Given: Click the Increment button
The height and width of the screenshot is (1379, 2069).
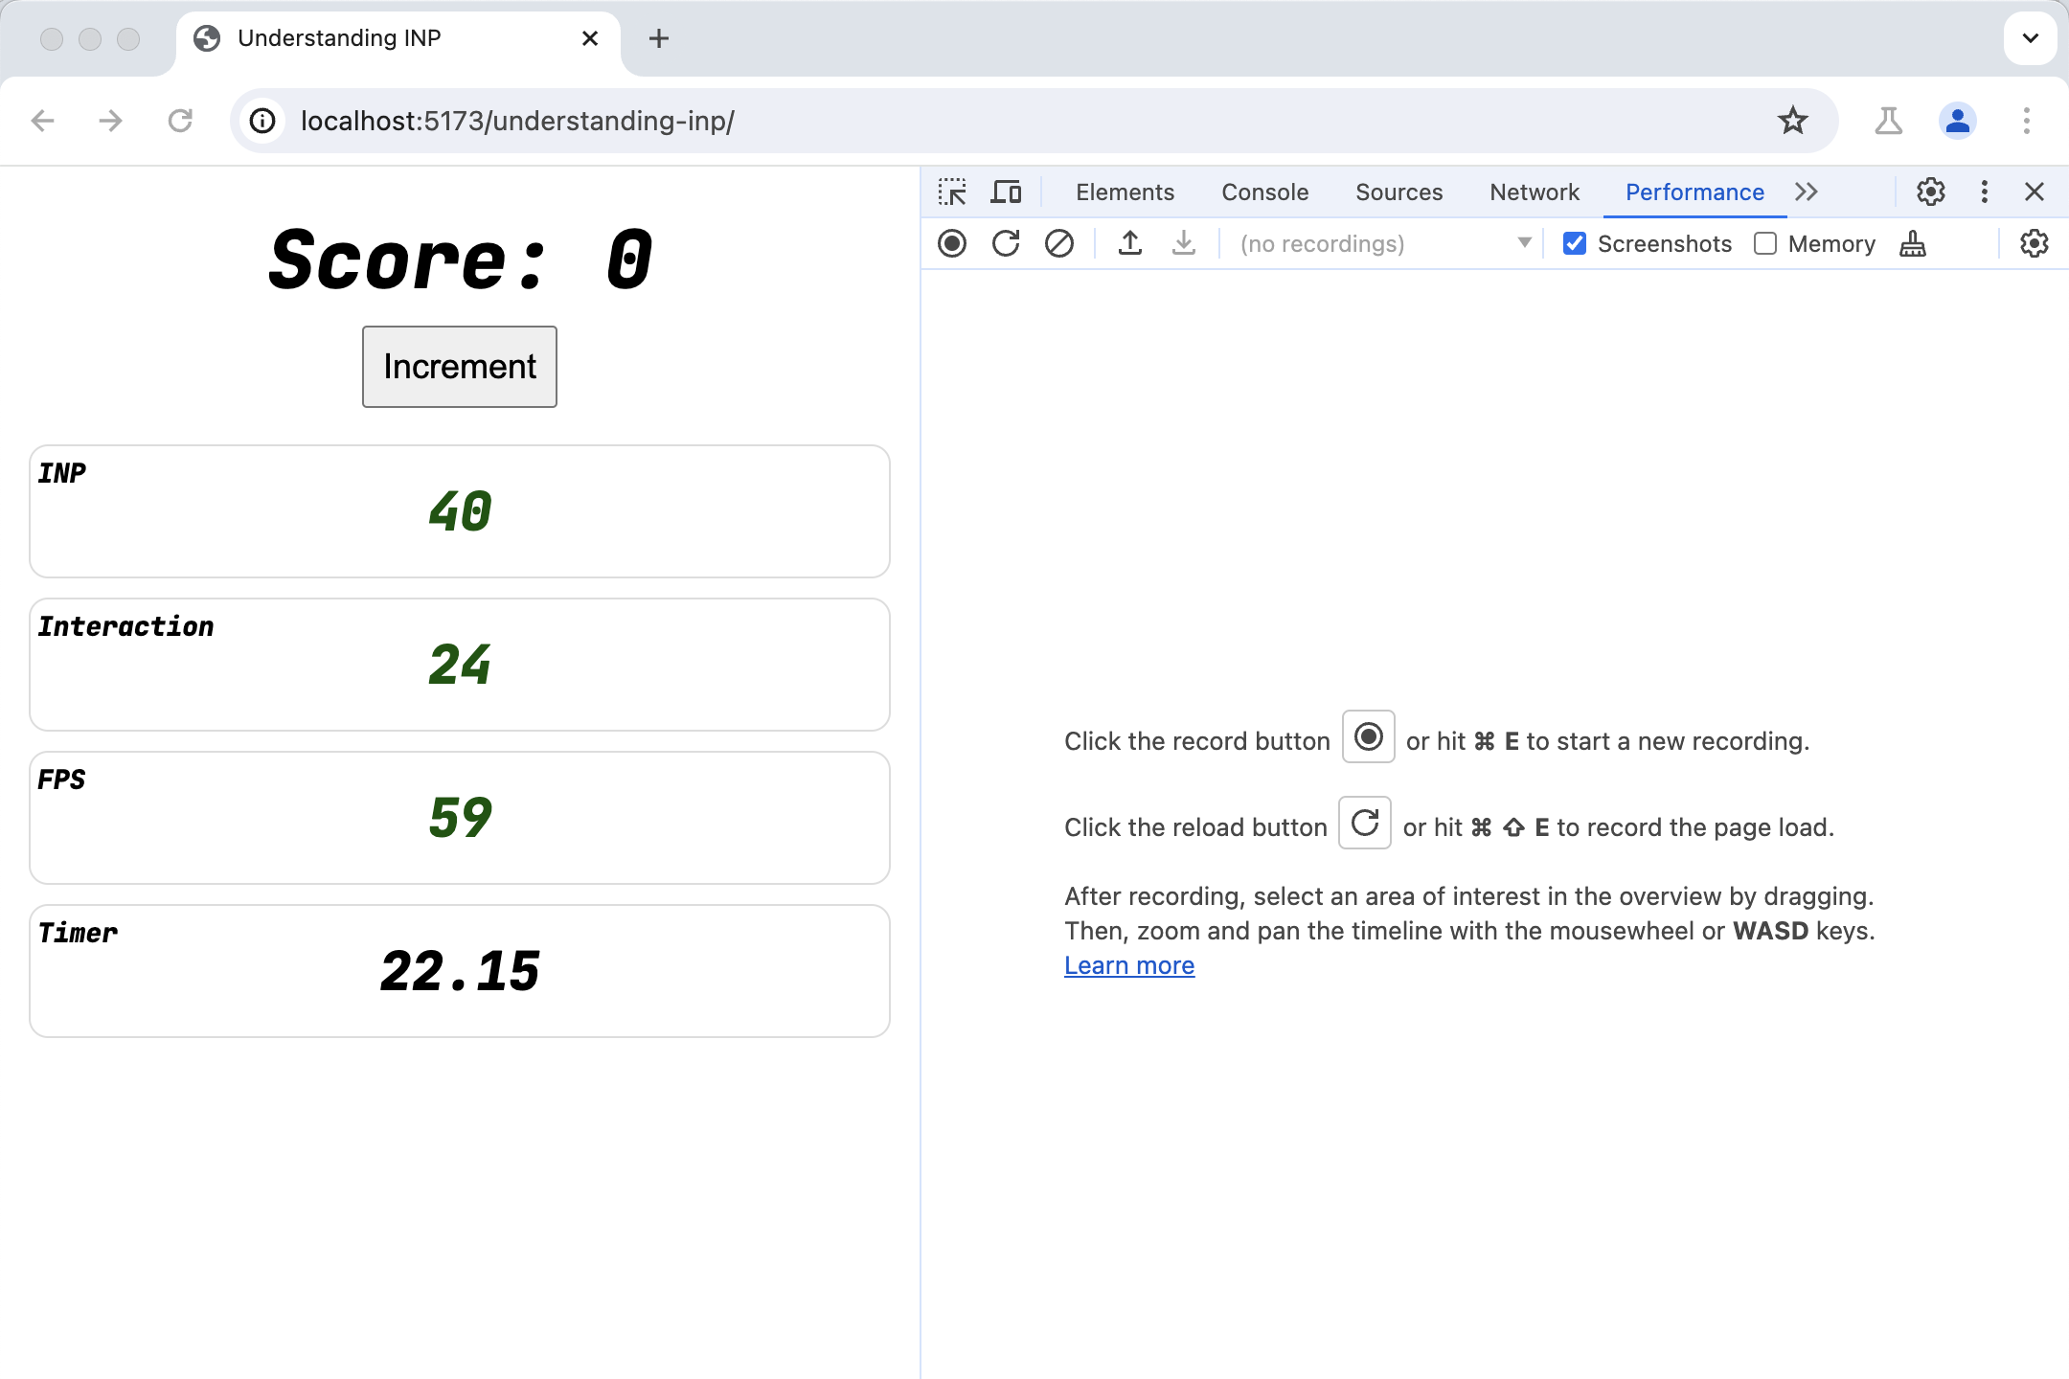Looking at the screenshot, I should point(459,366).
